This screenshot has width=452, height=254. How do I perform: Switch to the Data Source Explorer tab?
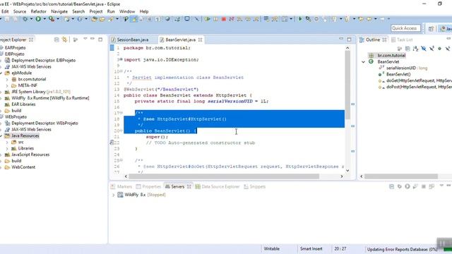218,186
